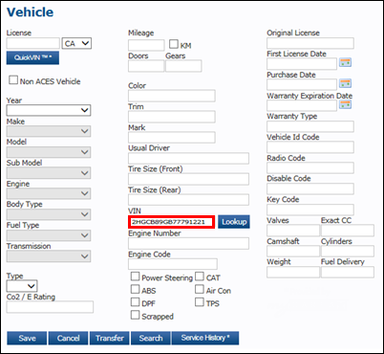Focus the Tire Size (Rear) field
Screen dimensions: 384x354
tap(188, 200)
